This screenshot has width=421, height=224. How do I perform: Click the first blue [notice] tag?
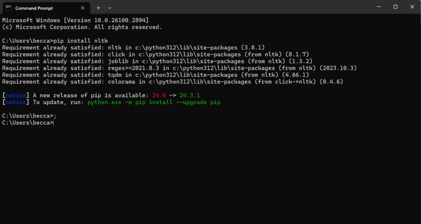tap(15, 95)
